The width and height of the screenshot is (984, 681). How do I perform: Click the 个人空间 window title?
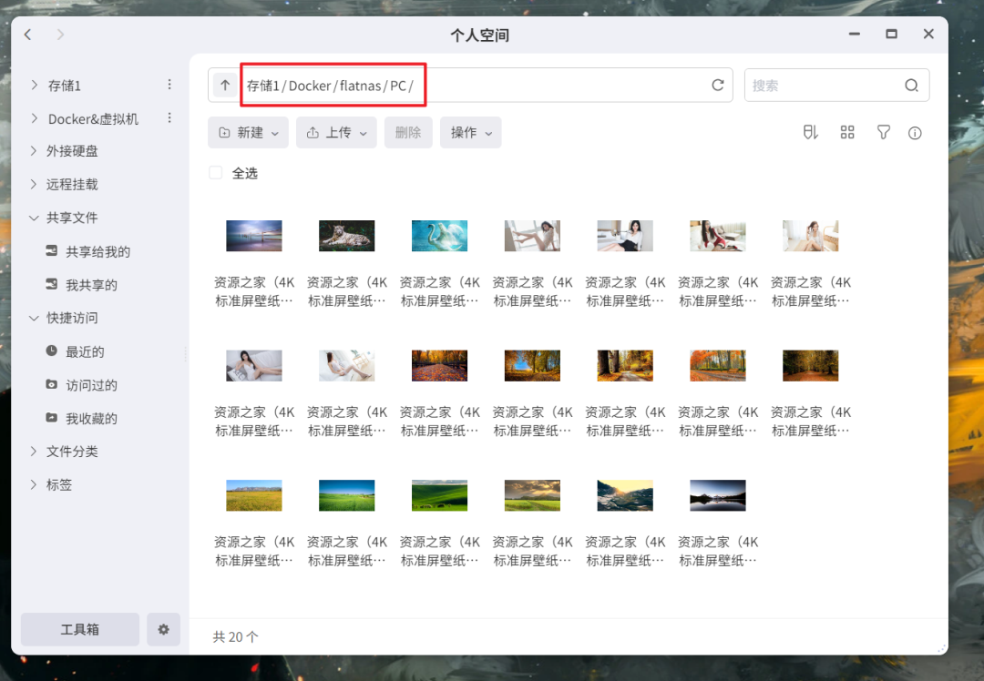pos(479,36)
